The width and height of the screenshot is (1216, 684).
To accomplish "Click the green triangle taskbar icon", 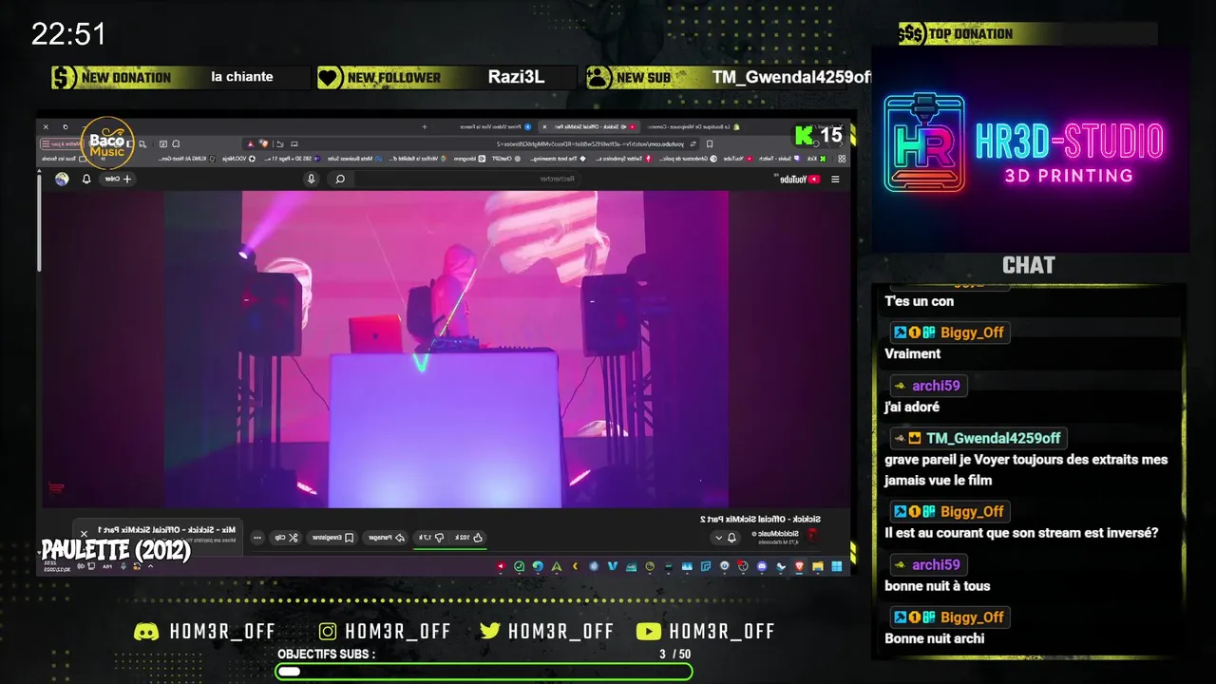I will (556, 566).
